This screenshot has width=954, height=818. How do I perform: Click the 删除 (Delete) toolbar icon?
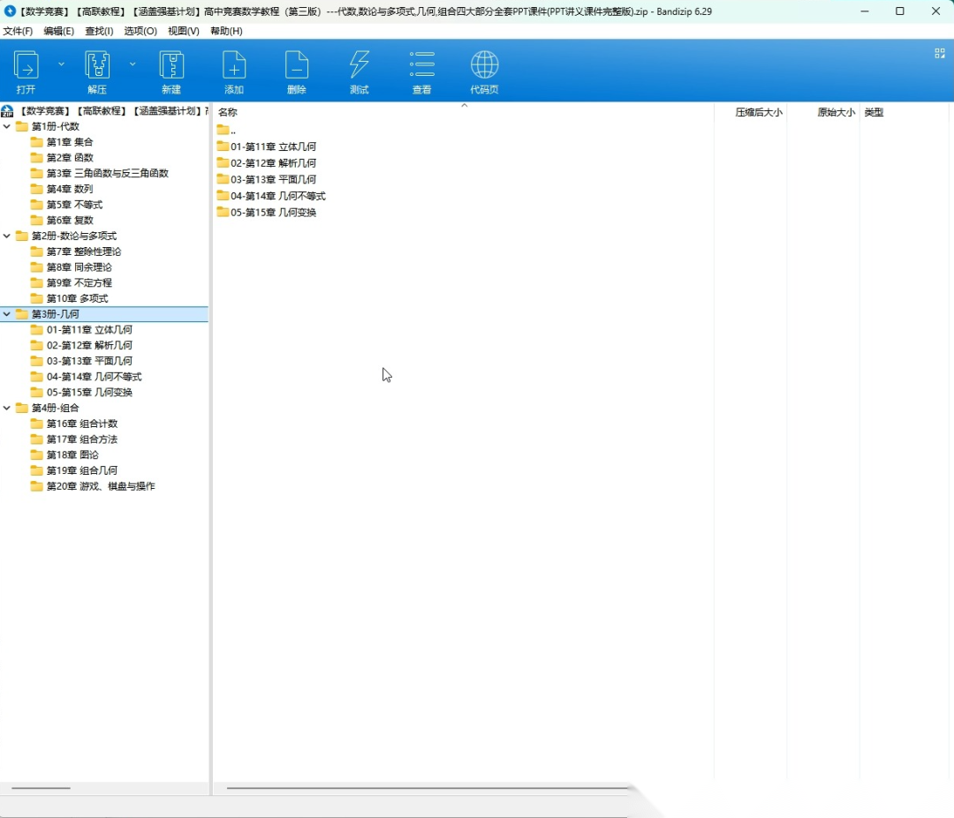tap(297, 66)
